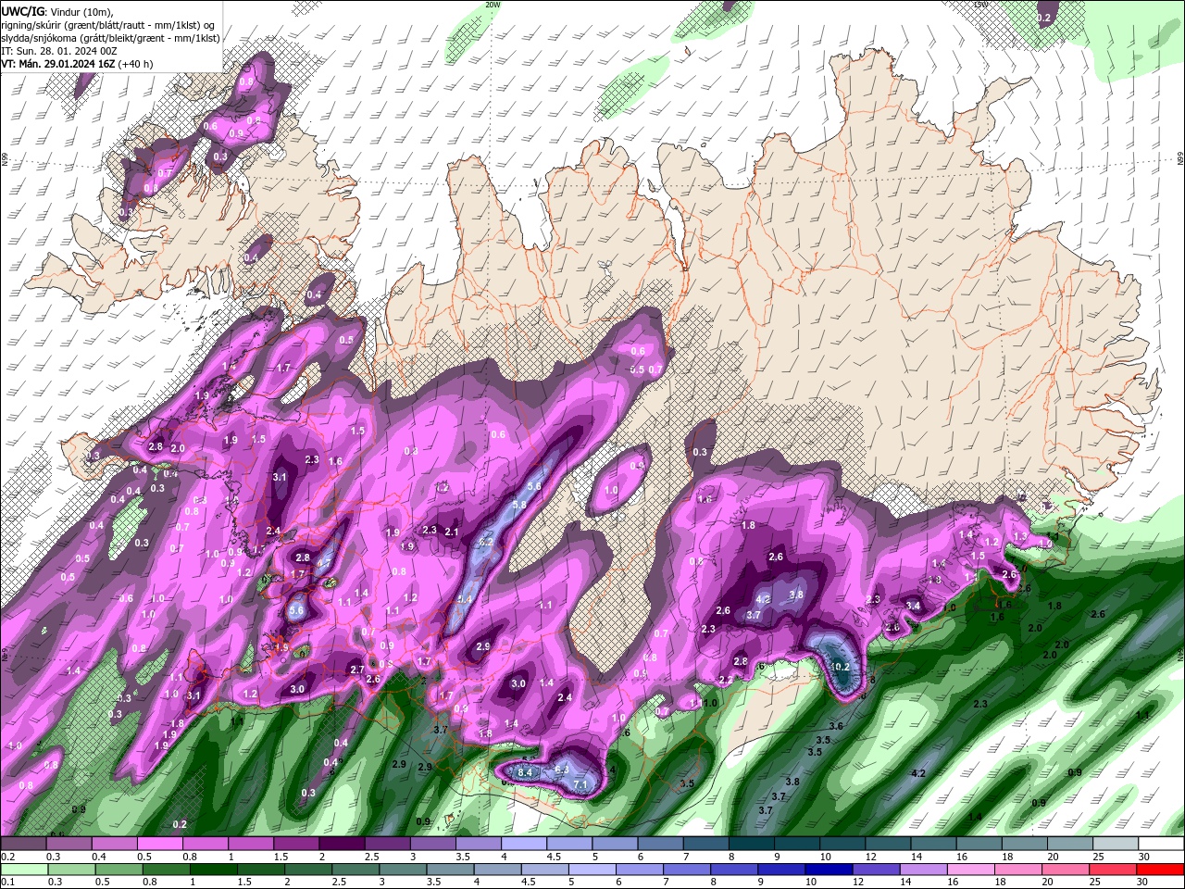Pick the upper-row legend swatch labelled 20
The height and width of the screenshot is (889, 1185).
coord(1070,844)
